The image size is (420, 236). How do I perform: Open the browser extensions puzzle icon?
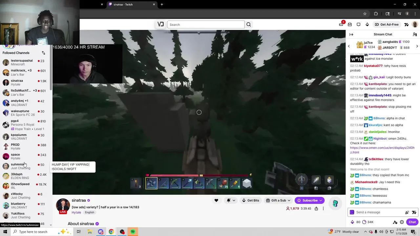tap(376, 14)
